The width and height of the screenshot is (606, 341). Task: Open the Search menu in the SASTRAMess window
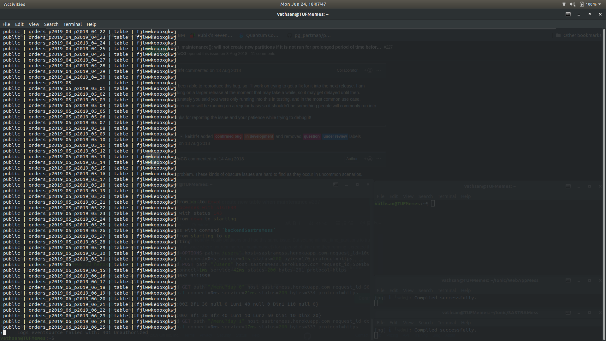click(x=425, y=322)
